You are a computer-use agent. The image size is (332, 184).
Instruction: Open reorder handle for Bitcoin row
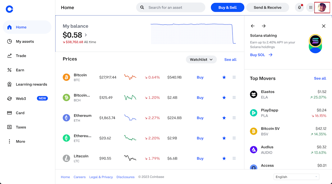coord(234,77)
